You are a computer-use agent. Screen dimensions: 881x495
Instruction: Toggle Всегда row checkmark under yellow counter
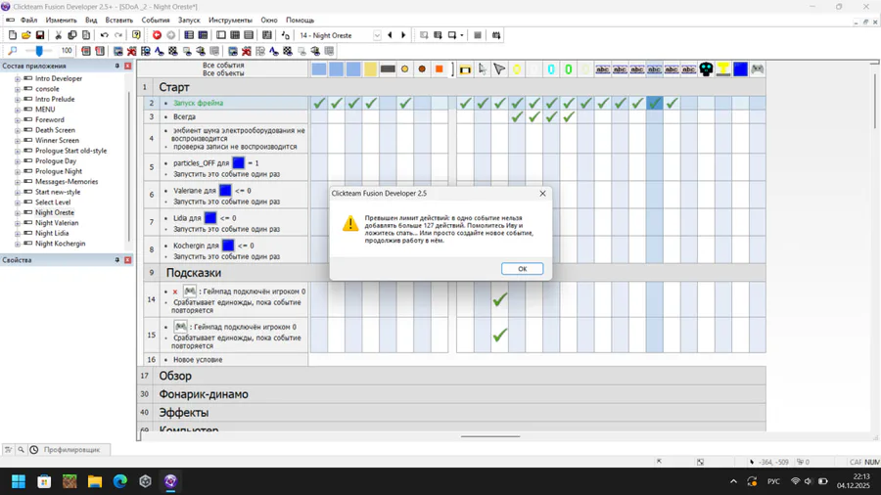[517, 116]
